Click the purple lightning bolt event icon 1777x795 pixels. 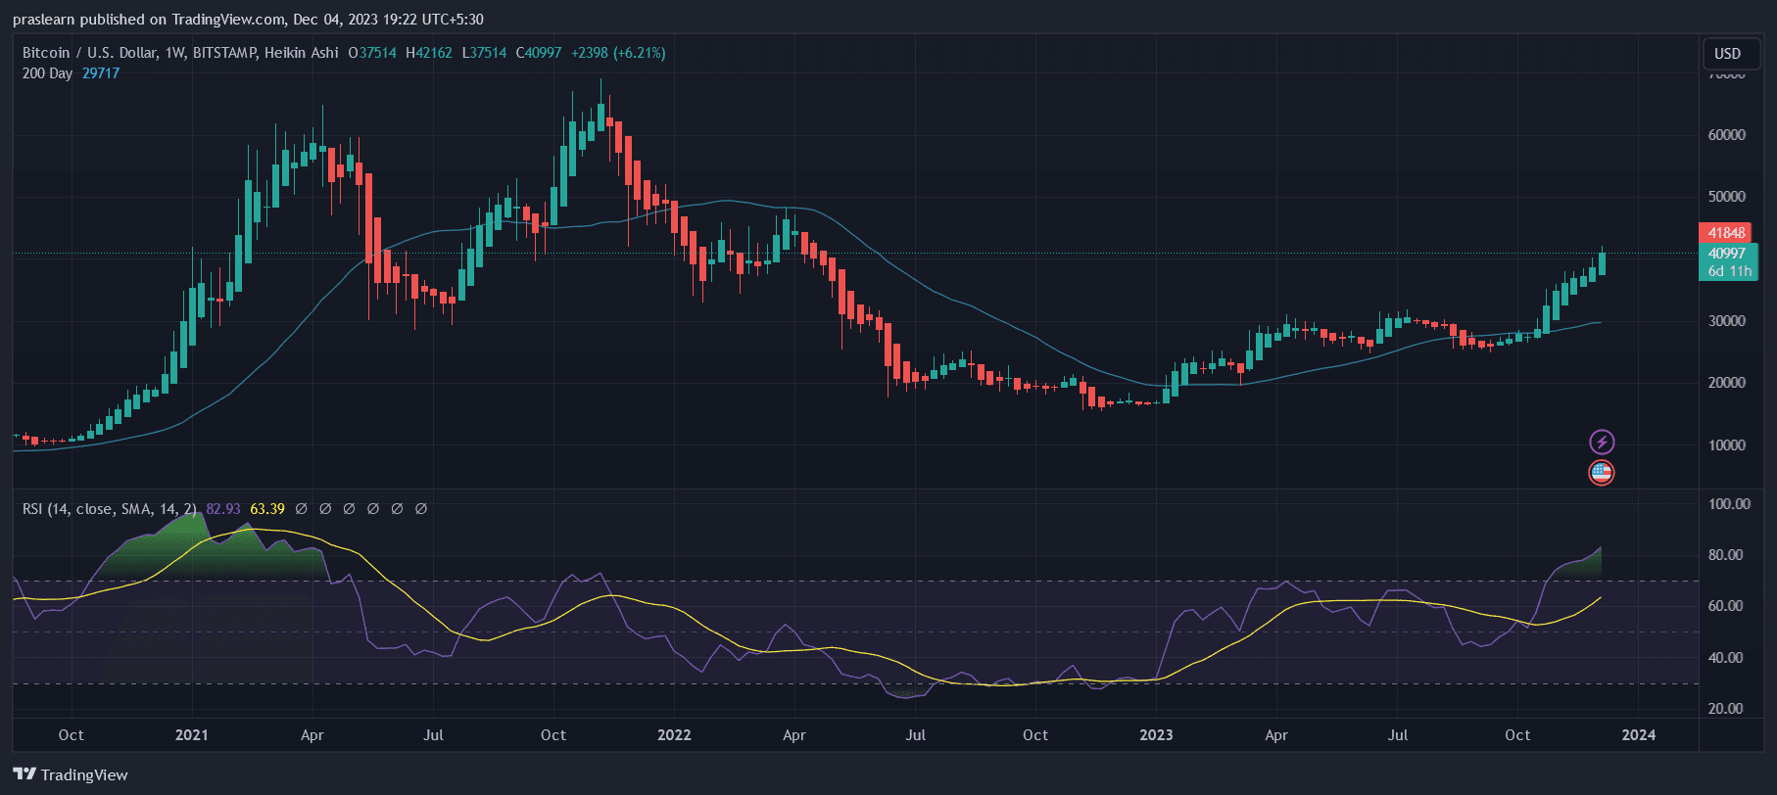click(x=1601, y=443)
